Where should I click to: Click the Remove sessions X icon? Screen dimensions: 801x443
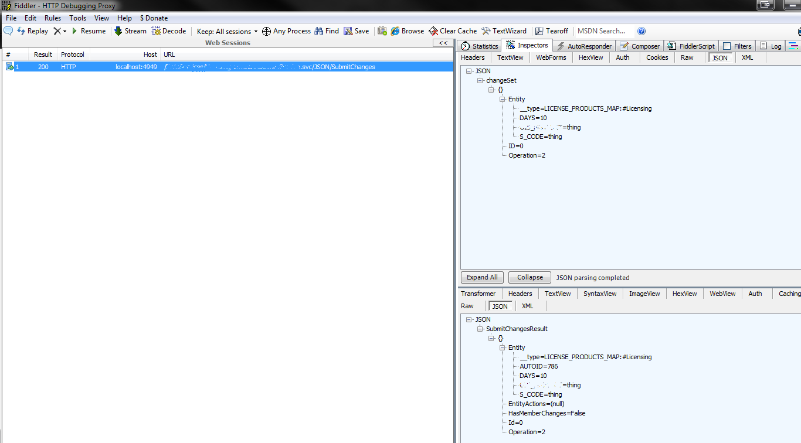tap(57, 31)
